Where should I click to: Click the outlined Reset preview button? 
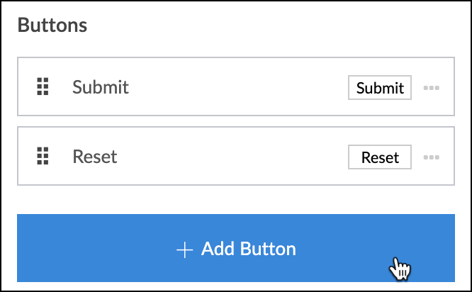[x=380, y=157]
